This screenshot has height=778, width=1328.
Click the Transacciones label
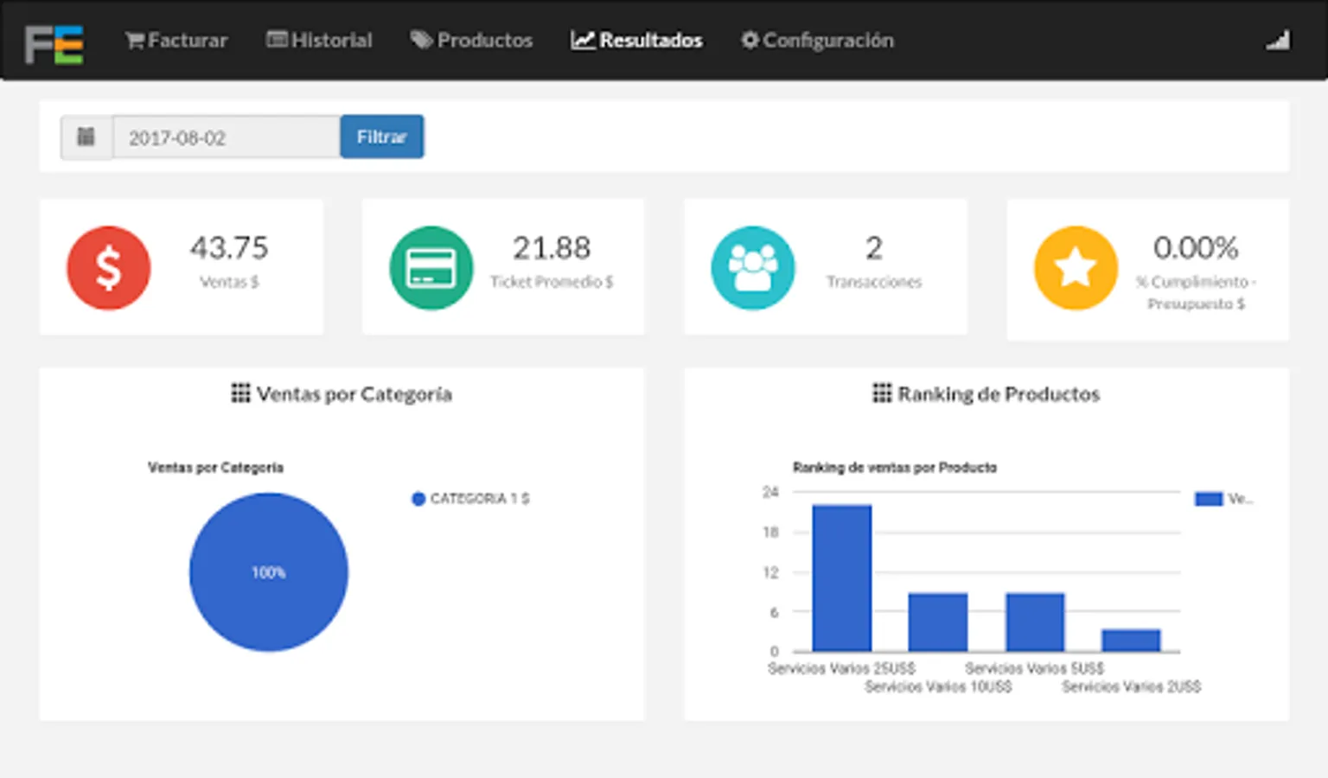(874, 282)
